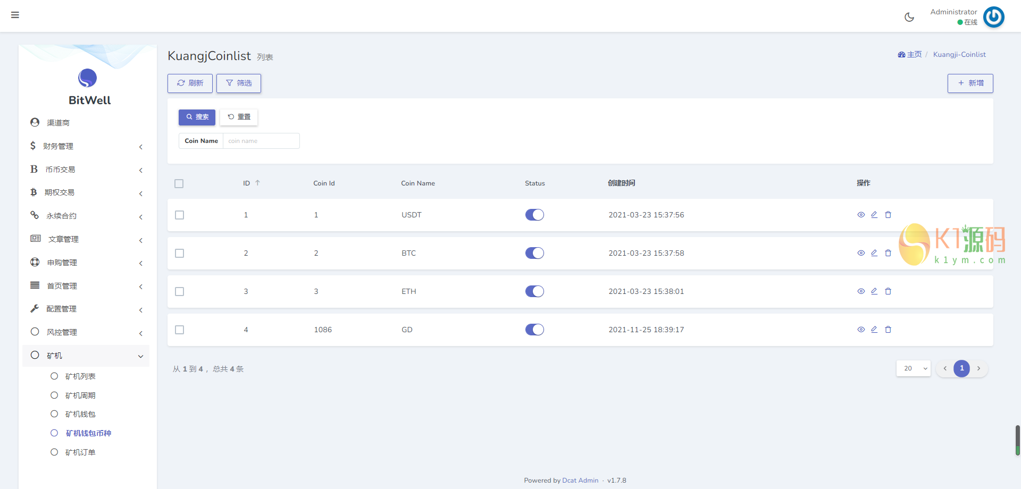Check the select-all header checkbox
This screenshot has width=1021, height=489.
(179, 184)
